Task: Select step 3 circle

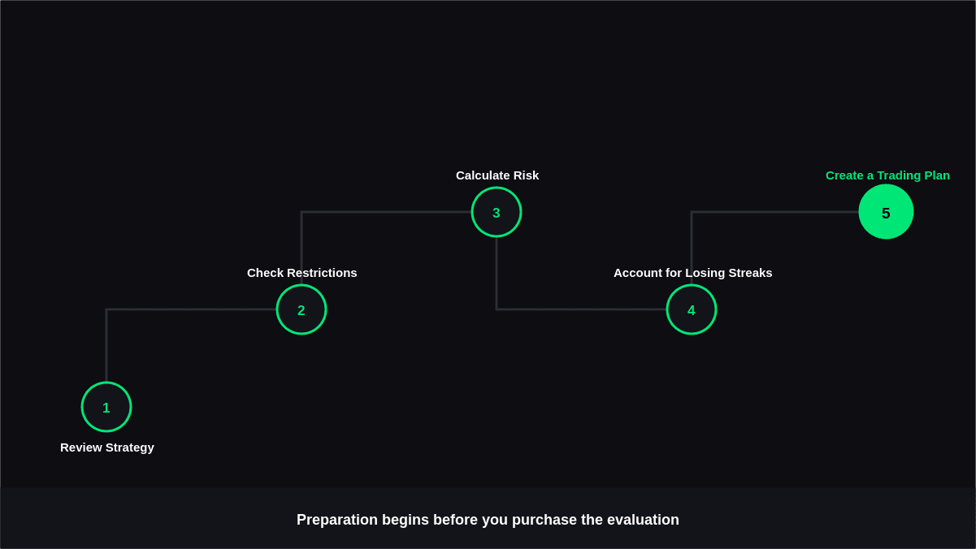Action: coord(497,212)
